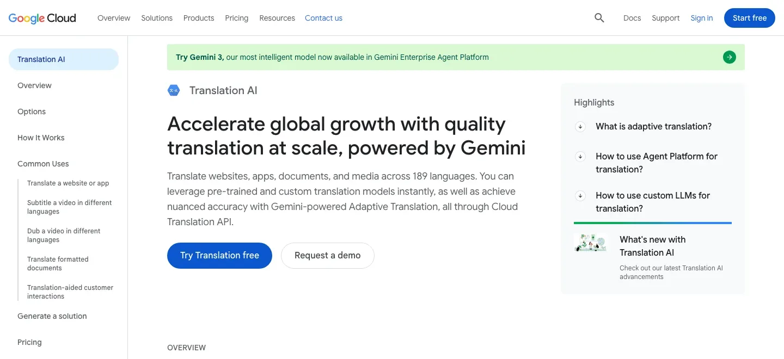This screenshot has height=359, width=784.
Task: Click the 'Highlights' heading
Action: (594, 103)
